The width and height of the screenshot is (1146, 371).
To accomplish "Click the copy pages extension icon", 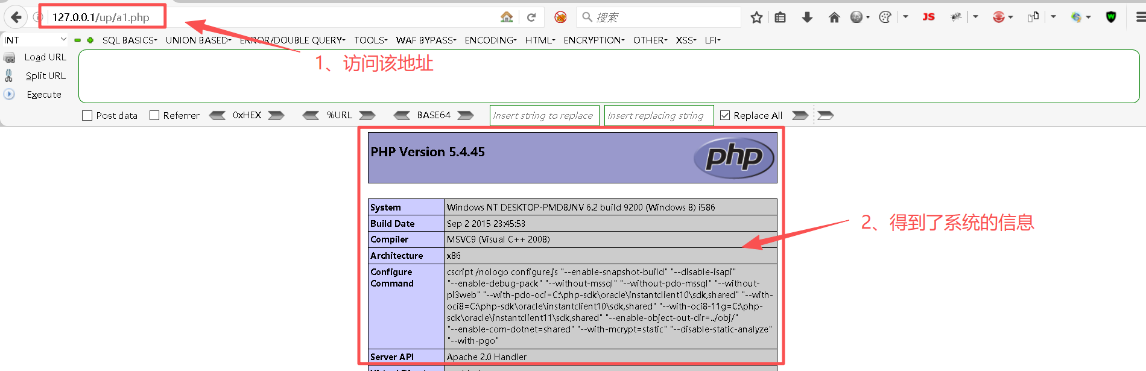I will (x=1033, y=17).
